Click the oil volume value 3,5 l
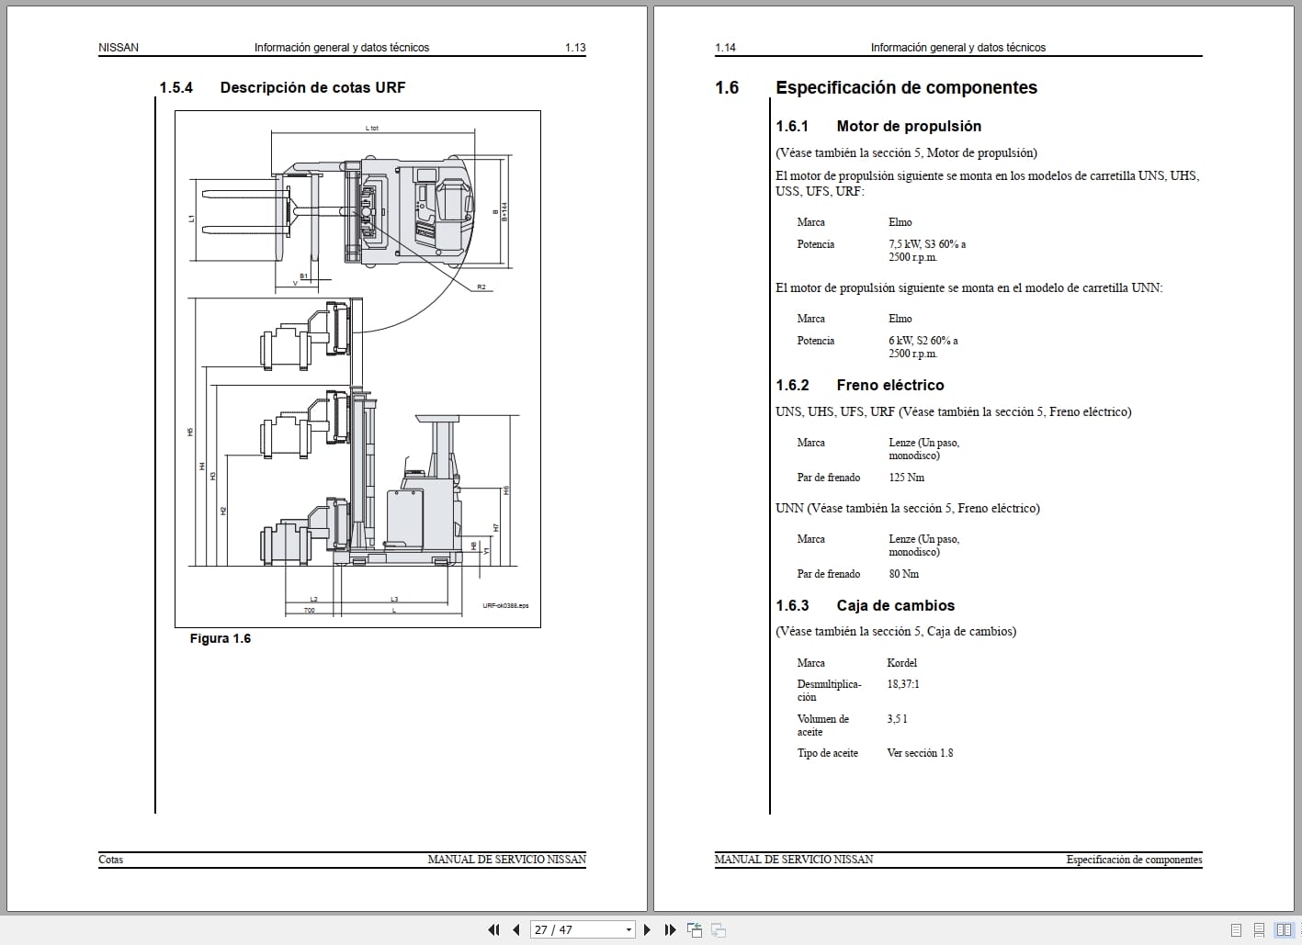The image size is (1302, 945). click(897, 719)
